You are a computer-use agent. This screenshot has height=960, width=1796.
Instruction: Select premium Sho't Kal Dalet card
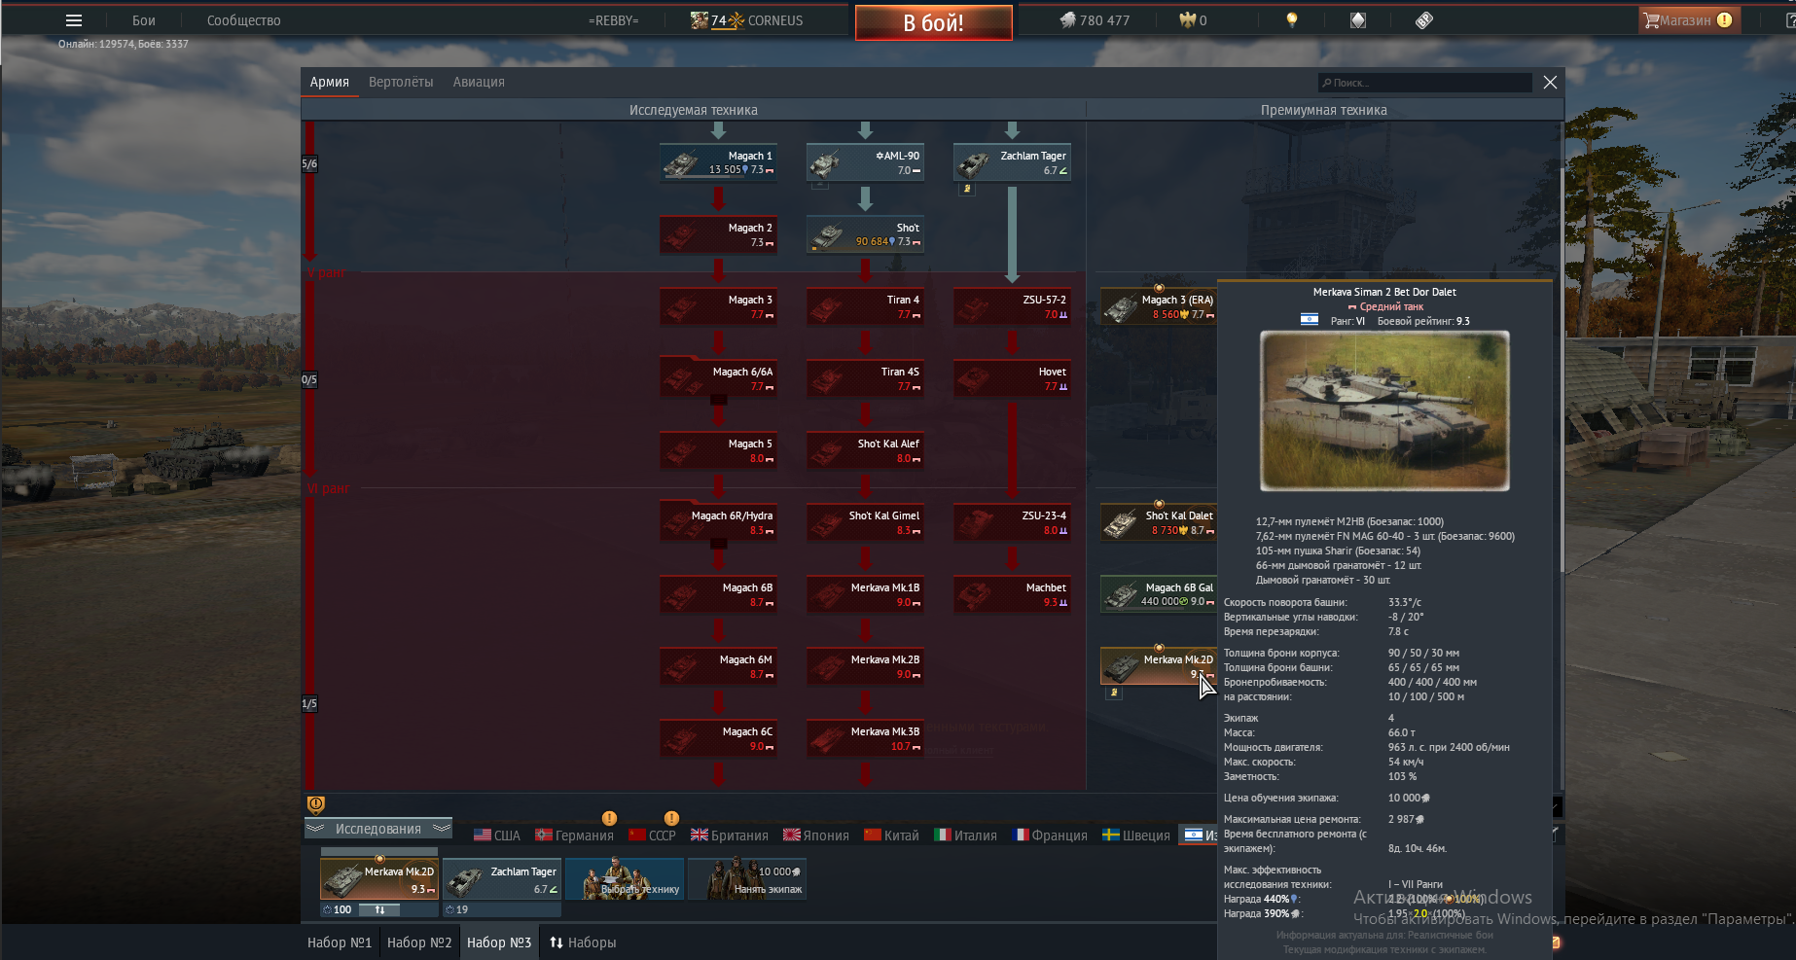[1159, 522]
